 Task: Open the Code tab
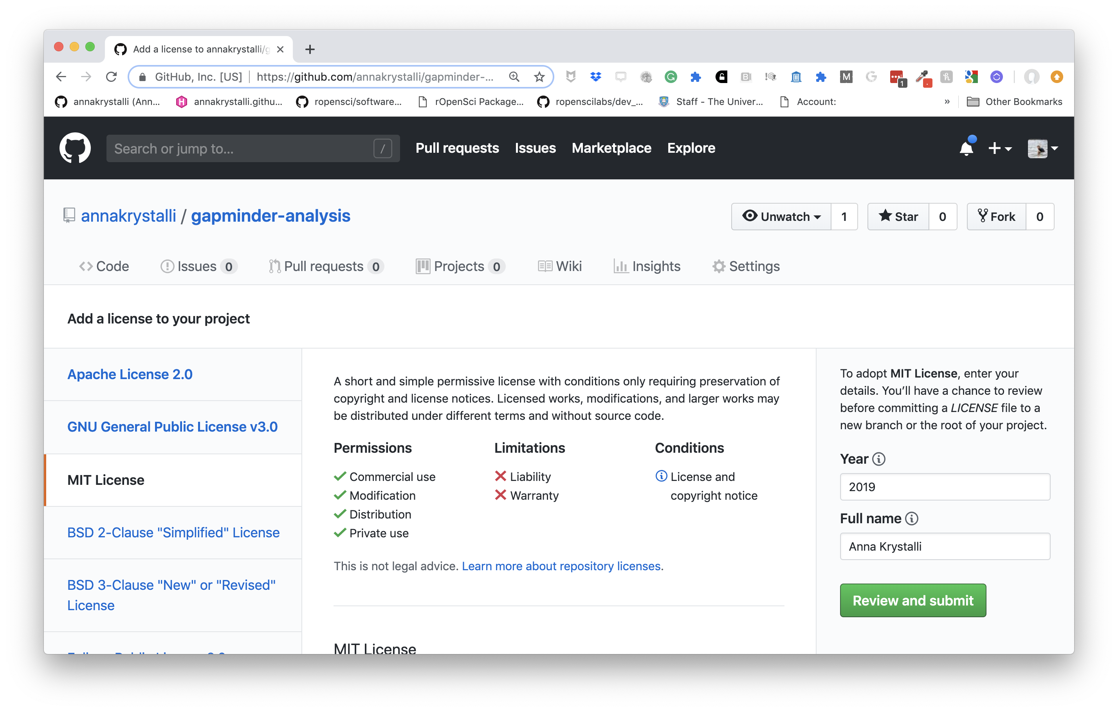tap(104, 266)
